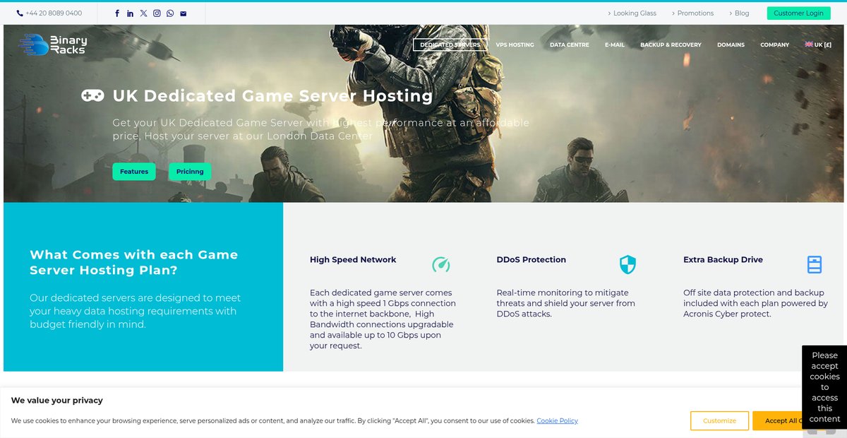The width and height of the screenshot is (847, 438).
Task: Call the +44 20 8089 0400 number
Action: 54,13
